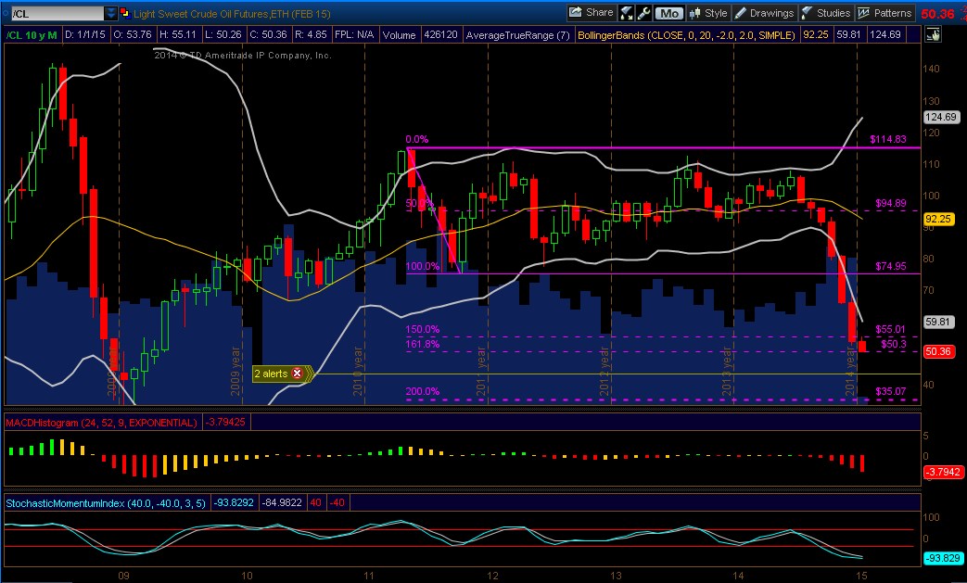Click the 150.0% Fibonacci label
The width and height of the screenshot is (967, 583).
tap(423, 330)
